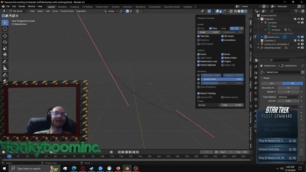Switch to Blender on the taskbar
The width and height of the screenshot is (306, 172).
coord(127,168)
